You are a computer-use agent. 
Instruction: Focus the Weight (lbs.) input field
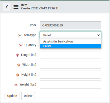[x=70, y=84]
